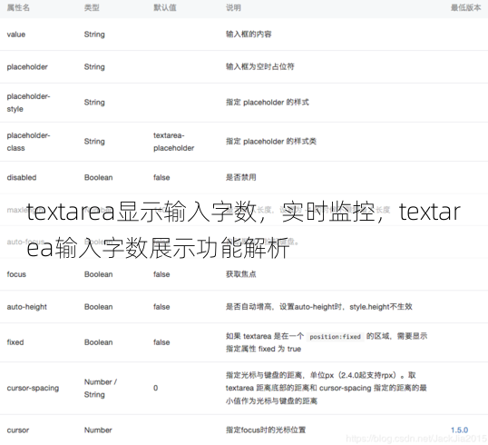Click the 说明 column header
This screenshot has width=488, height=445.
[233, 8]
